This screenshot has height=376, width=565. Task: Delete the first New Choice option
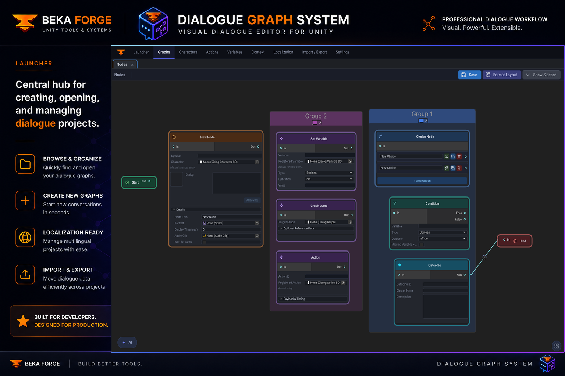coord(459,156)
